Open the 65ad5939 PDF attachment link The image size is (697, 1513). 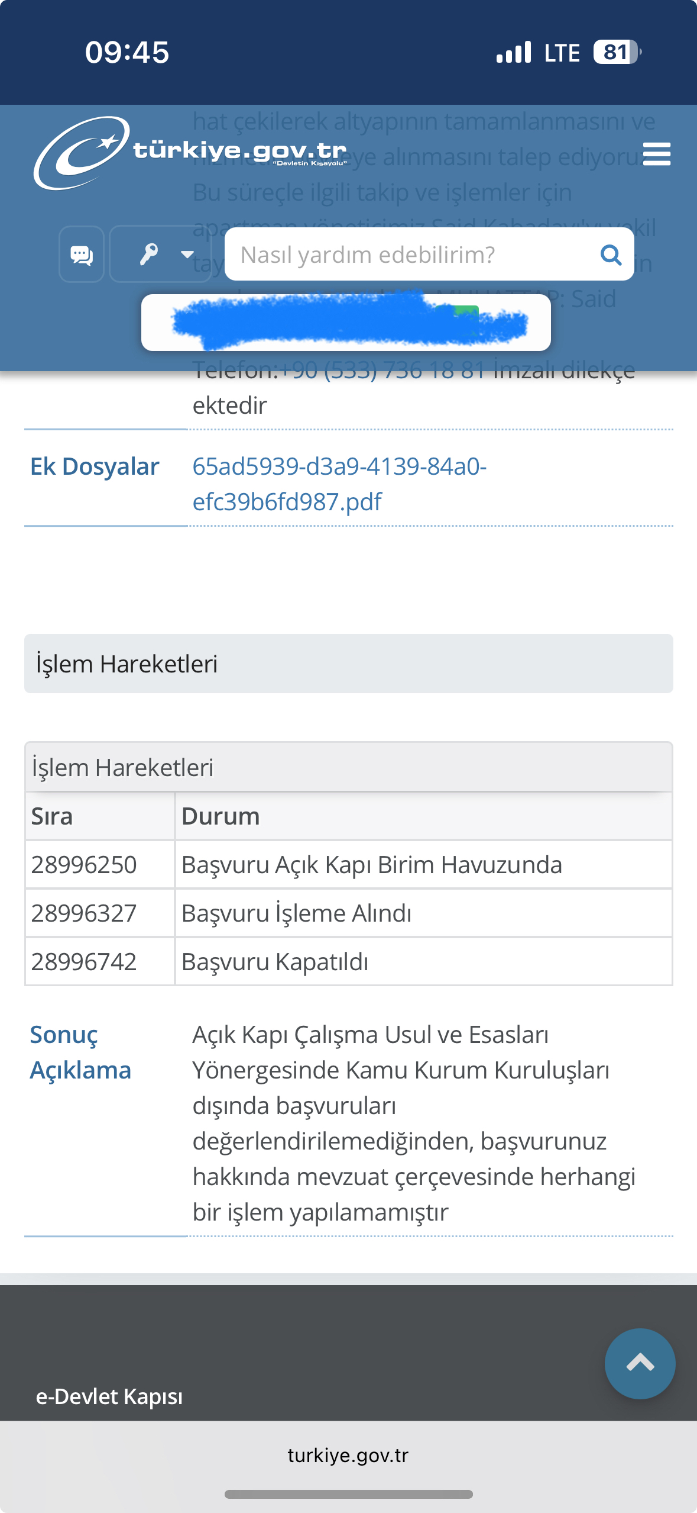[x=339, y=484]
